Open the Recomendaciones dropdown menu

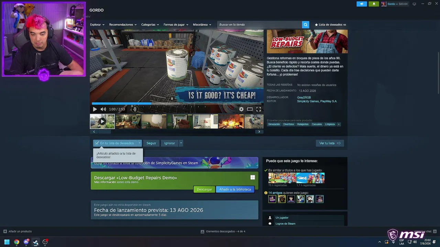(123, 25)
